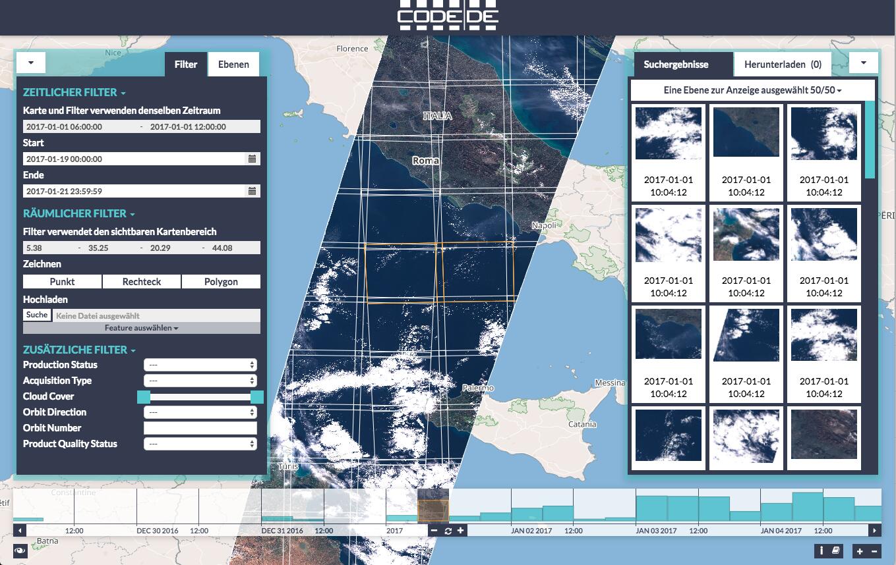Switch to the Filter tab
The image size is (896, 565).
(x=186, y=65)
